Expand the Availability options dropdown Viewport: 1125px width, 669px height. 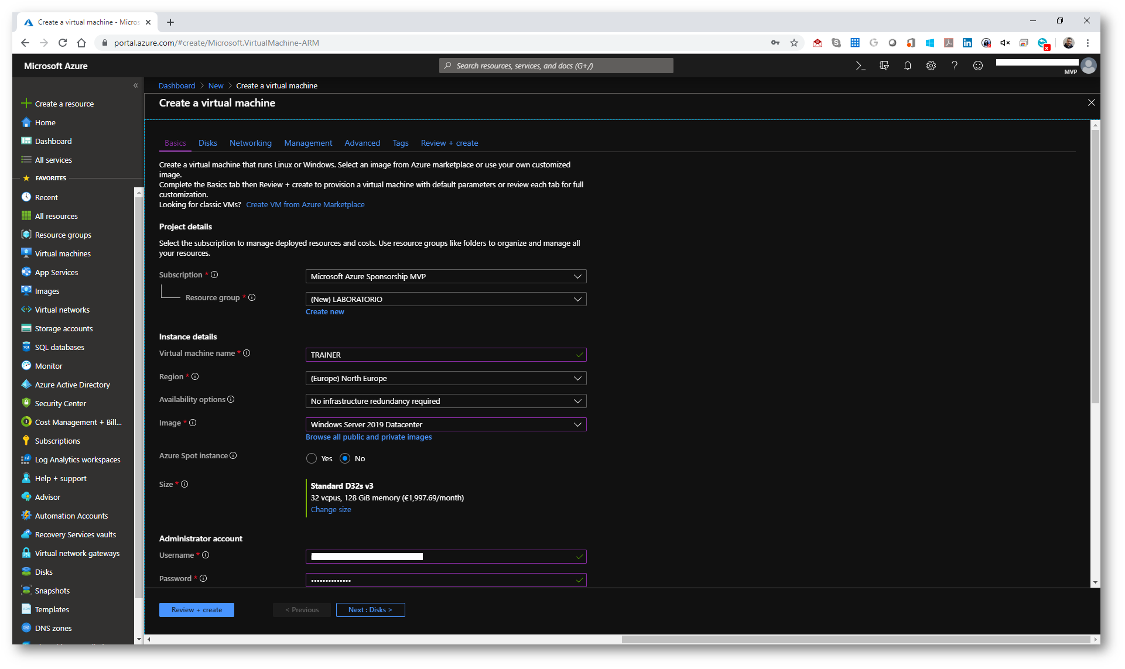coord(446,401)
